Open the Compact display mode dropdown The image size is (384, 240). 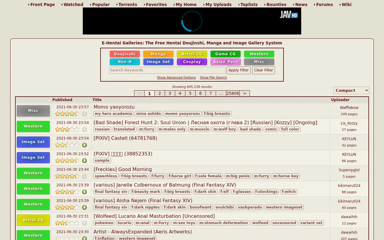[351, 90]
